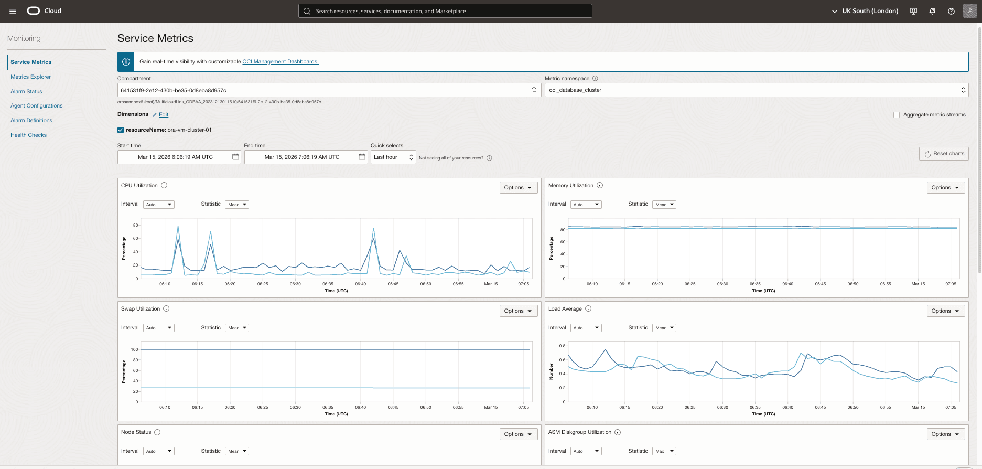Open the Start time calendar picker
The image size is (982, 469).
point(235,157)
